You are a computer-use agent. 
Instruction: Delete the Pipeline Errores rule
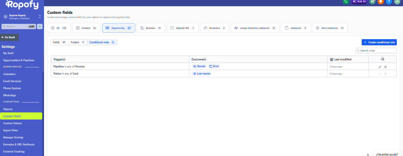point(385,67)
